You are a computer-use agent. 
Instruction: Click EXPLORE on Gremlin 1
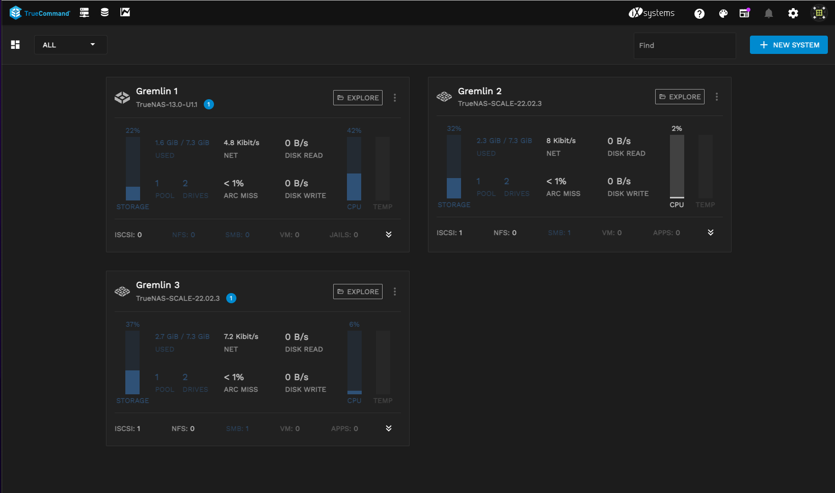(x=358, y=98)
